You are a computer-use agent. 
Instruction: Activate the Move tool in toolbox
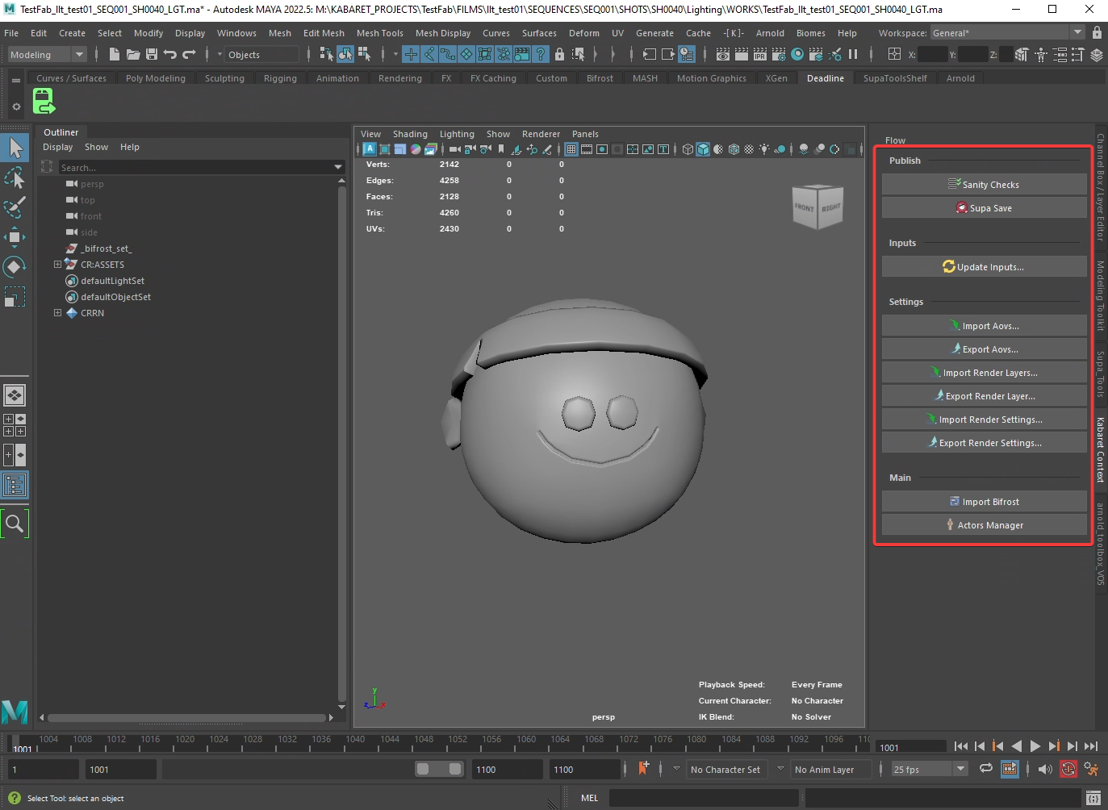pos(15,237)
